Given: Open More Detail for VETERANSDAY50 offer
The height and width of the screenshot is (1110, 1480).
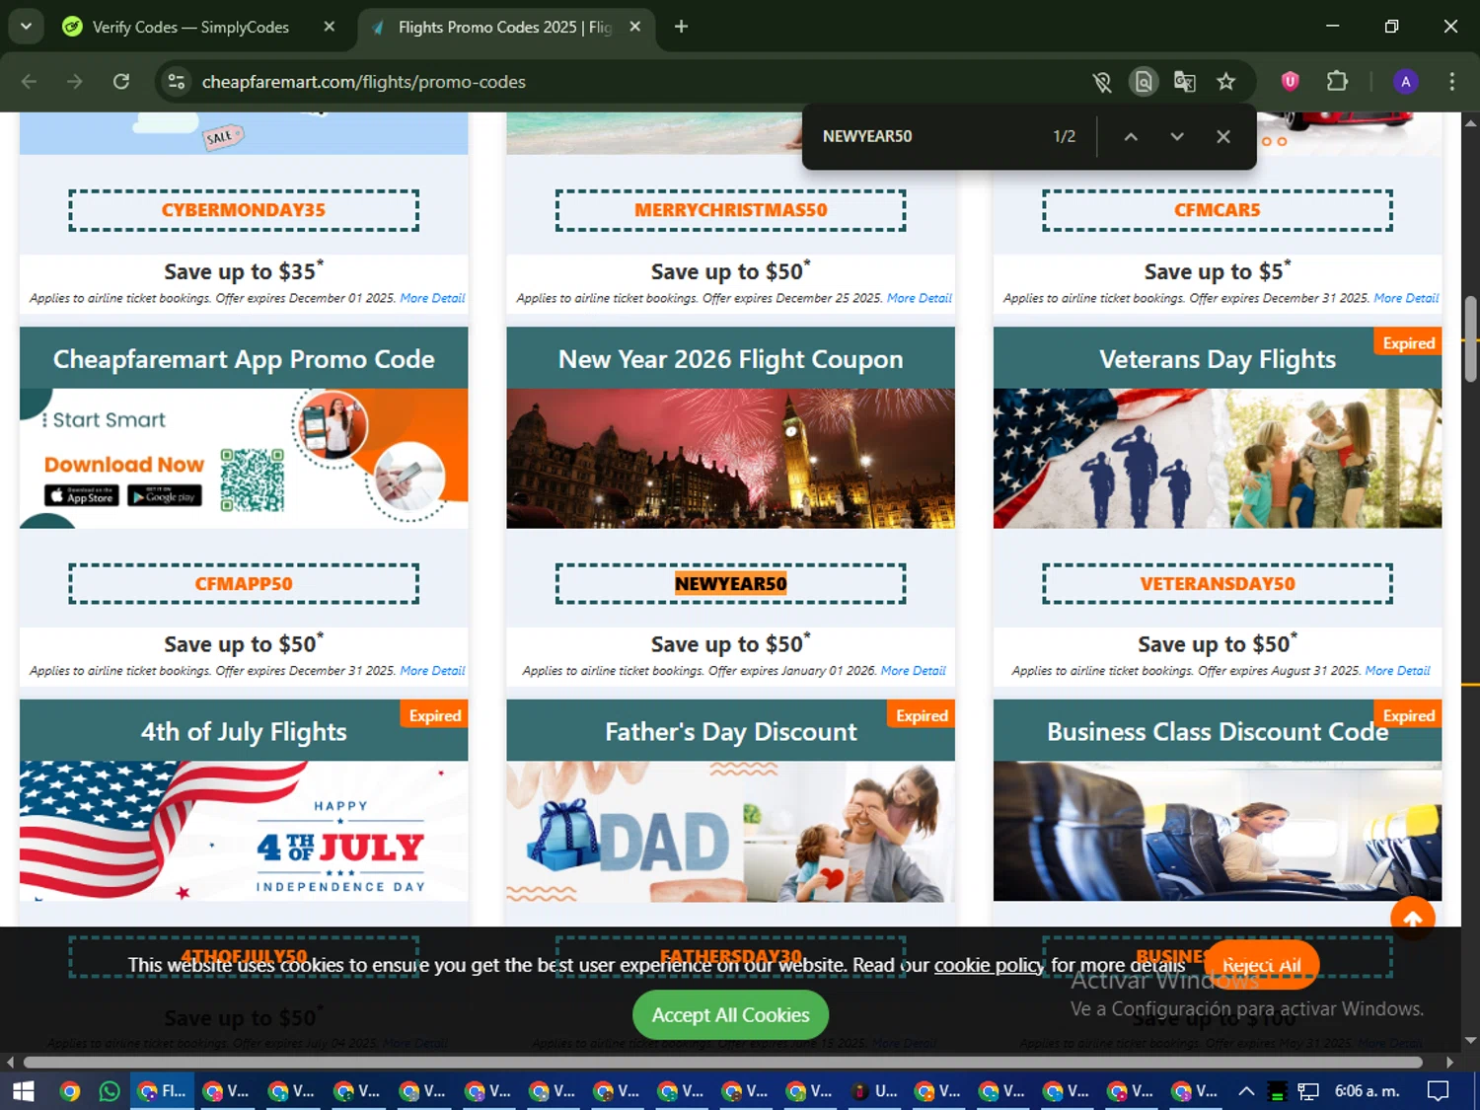Looking at the screenshot, I should (x=1397, y=671).
